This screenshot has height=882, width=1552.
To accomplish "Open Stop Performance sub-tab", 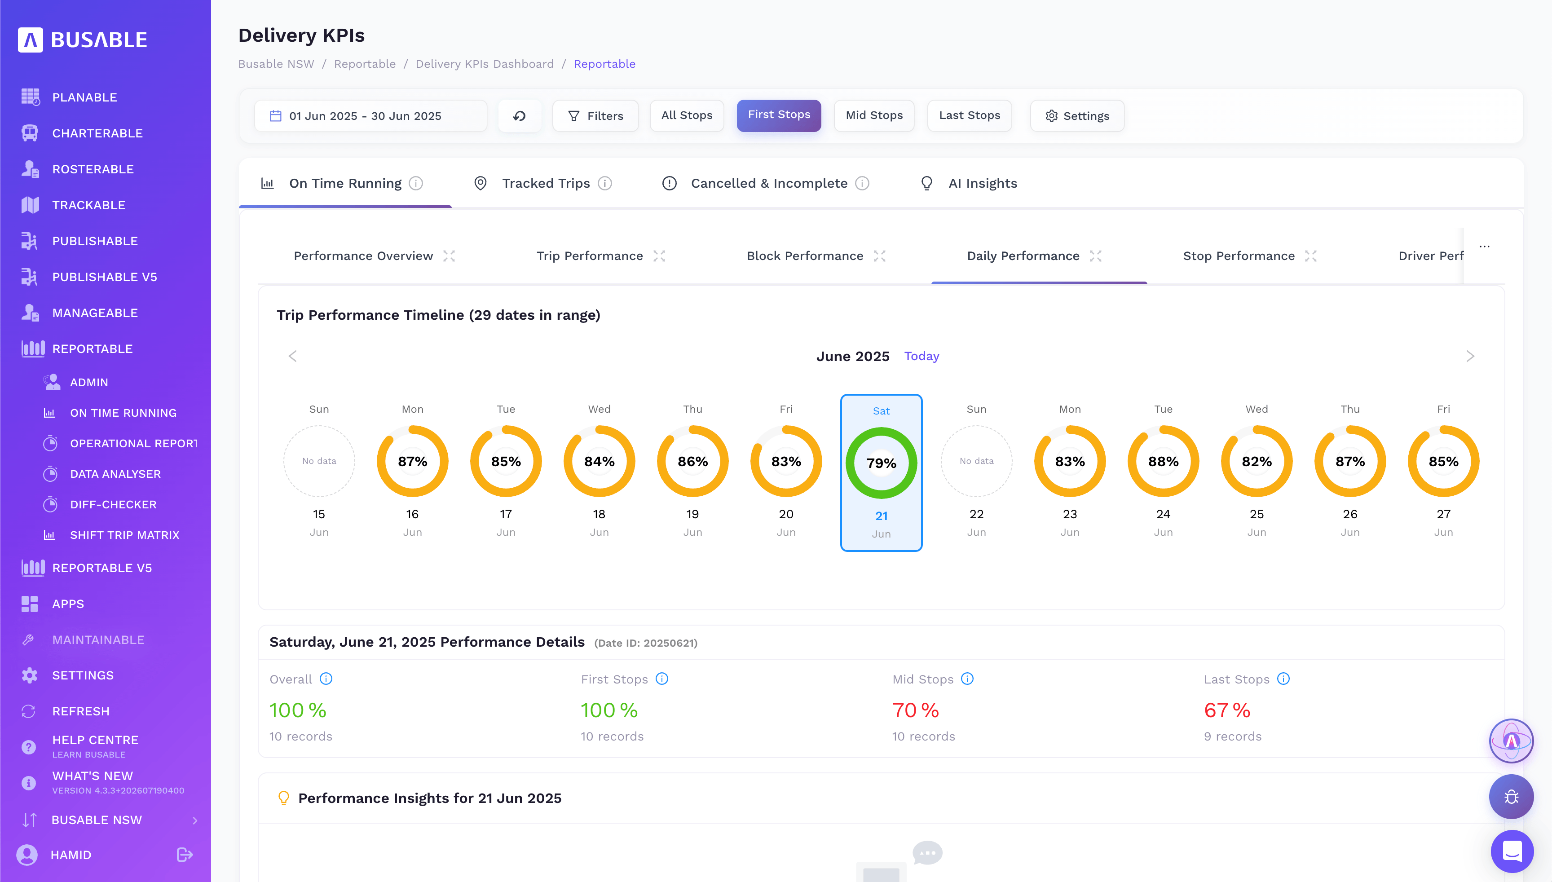I will 1239,256.
